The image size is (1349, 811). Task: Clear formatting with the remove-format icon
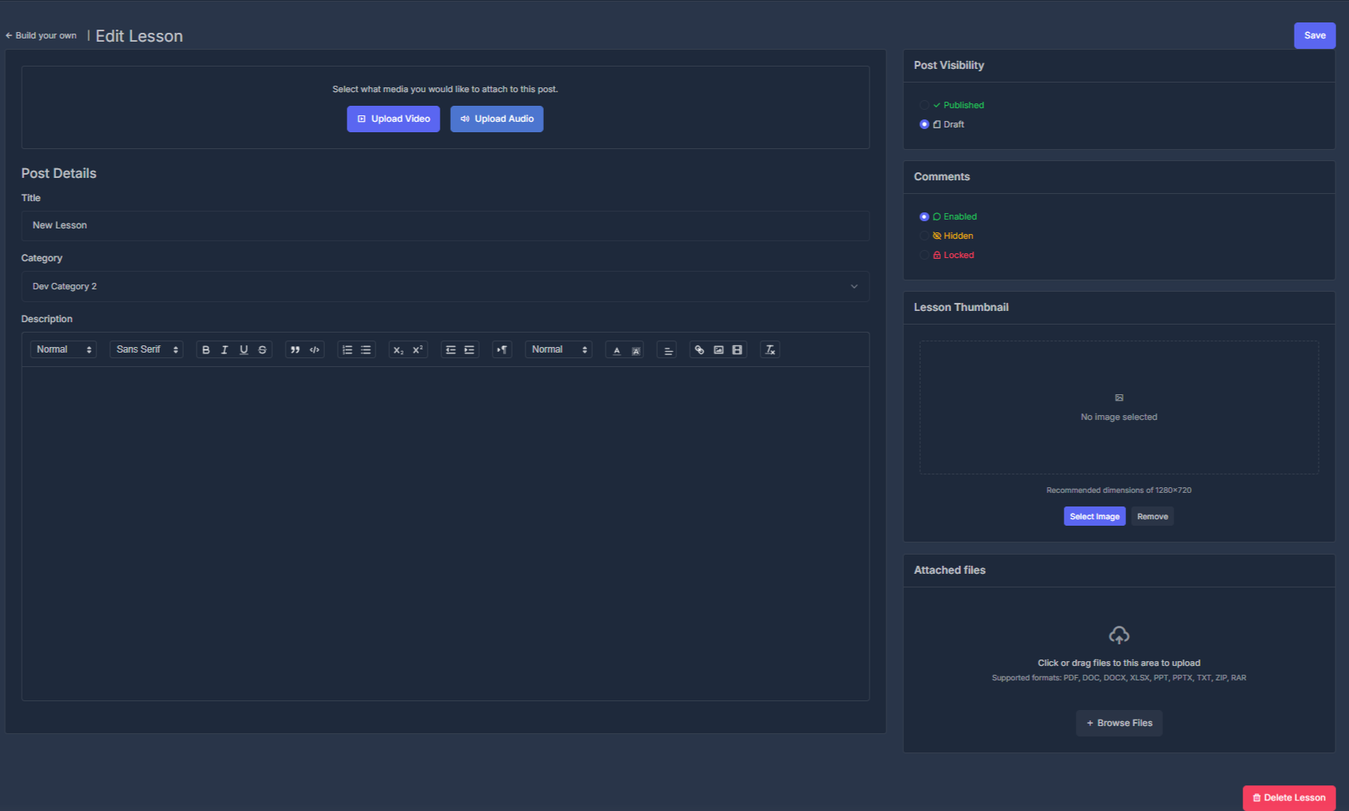769,349
